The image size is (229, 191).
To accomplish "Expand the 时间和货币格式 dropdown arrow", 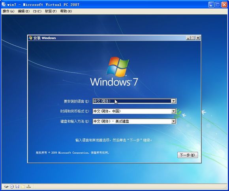I will click(x=173, y=111).
